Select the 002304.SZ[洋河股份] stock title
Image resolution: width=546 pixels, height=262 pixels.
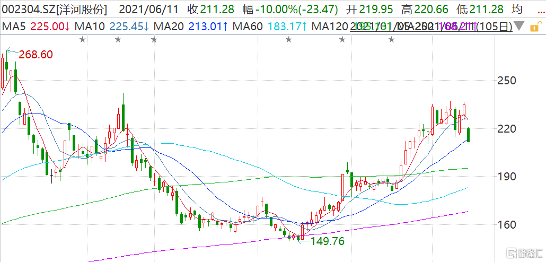[x=54, y=10]
